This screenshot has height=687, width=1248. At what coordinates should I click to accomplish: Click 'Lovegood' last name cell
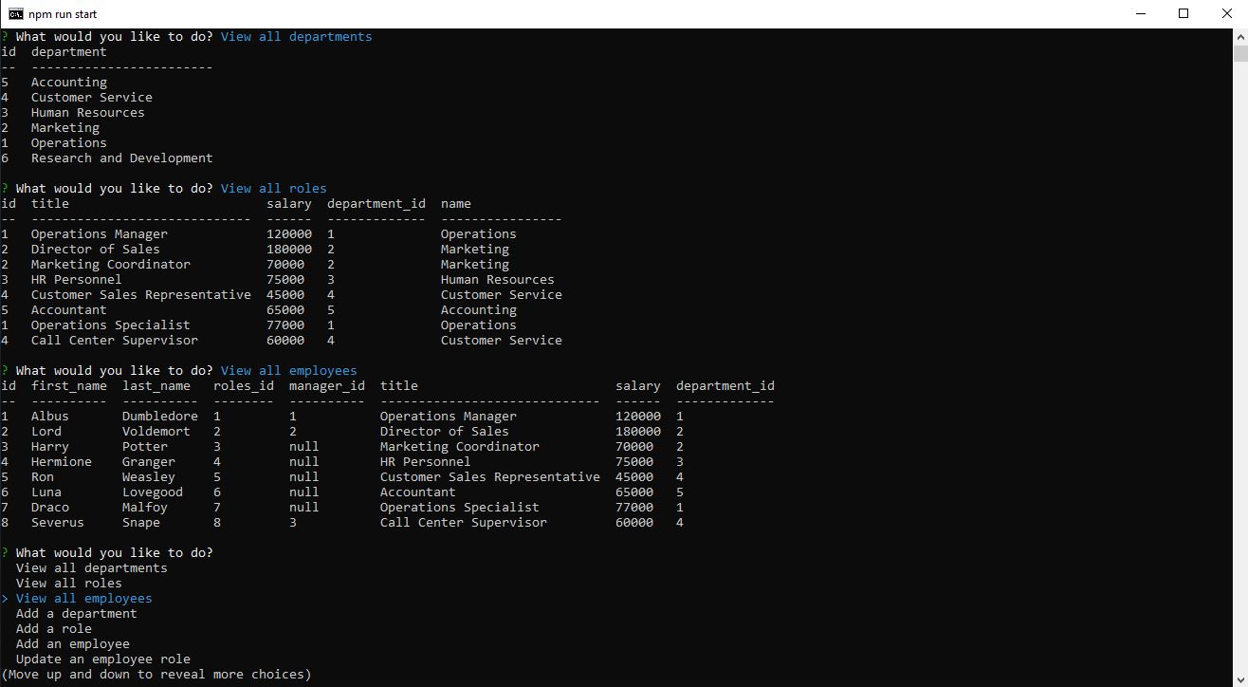(152, 492)
